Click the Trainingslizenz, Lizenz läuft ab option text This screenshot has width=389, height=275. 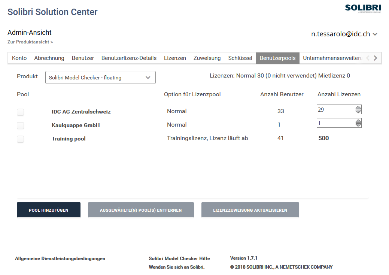(207, 138)
